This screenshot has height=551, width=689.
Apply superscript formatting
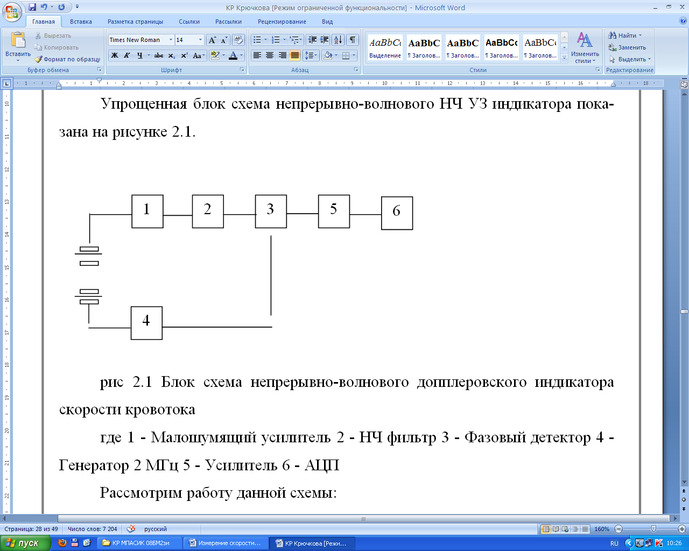point(184,55)
